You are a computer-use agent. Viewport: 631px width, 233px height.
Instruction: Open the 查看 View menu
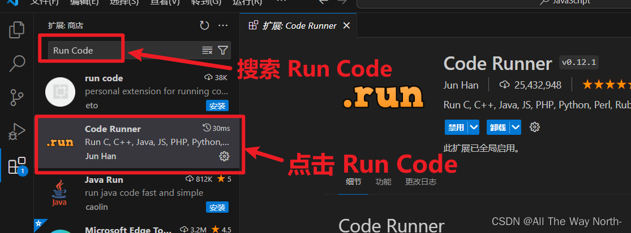point(165,2)
